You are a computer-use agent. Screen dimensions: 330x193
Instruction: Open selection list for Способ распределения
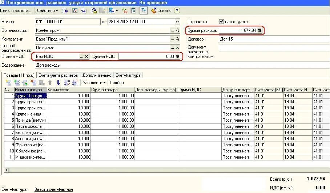(172, 48)
